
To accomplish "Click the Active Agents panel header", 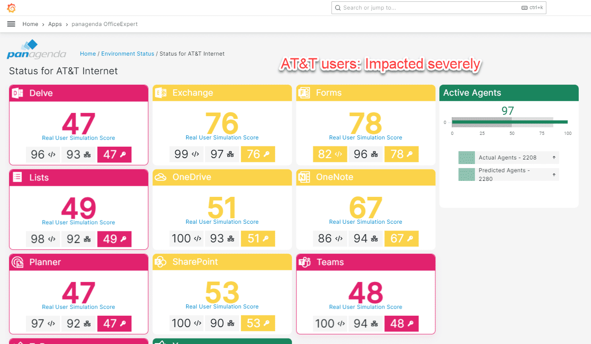I will [509, 93].
